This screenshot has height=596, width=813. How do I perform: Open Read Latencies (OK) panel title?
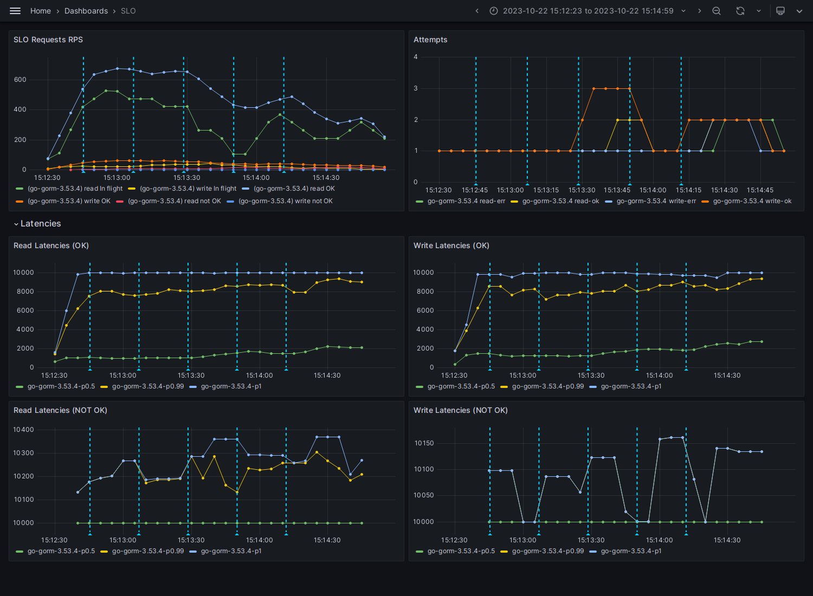[51, 245]
